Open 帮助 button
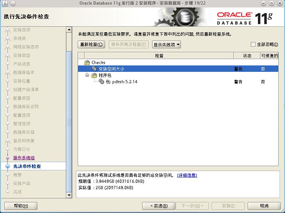Screen dimensions: 285x213 tap(21, 206)
